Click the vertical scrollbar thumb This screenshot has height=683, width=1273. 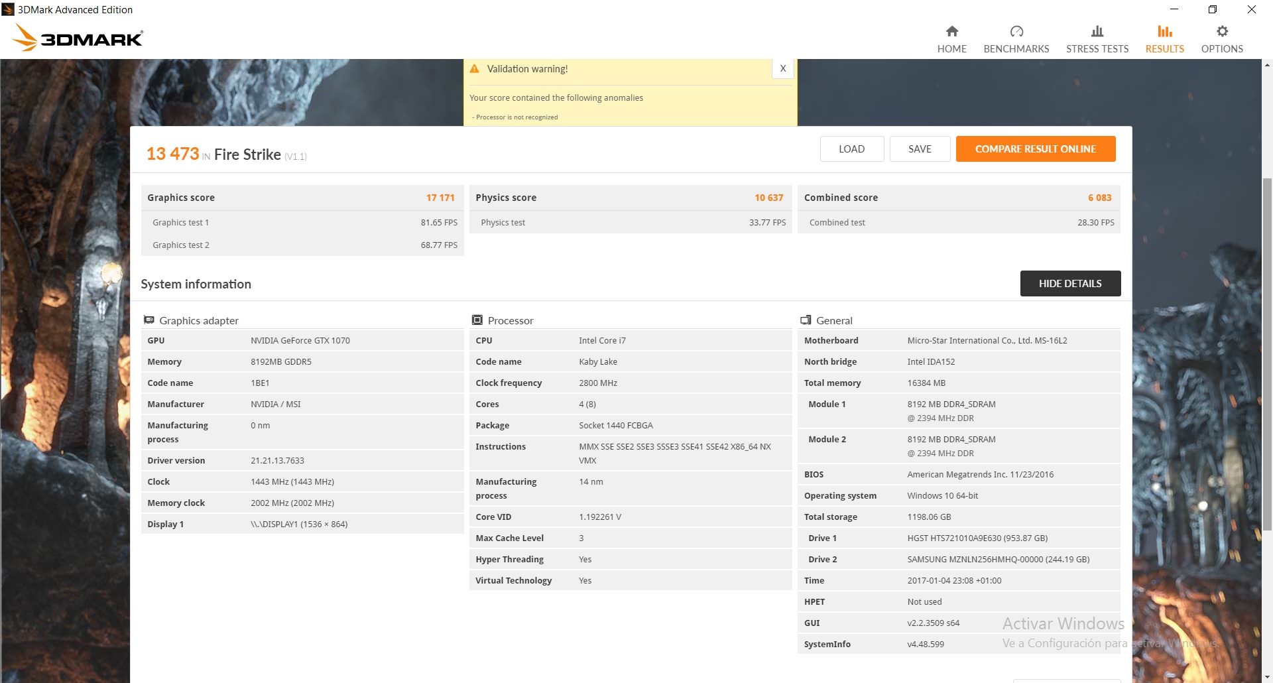pyautogui.click(x=1267, y=354)
